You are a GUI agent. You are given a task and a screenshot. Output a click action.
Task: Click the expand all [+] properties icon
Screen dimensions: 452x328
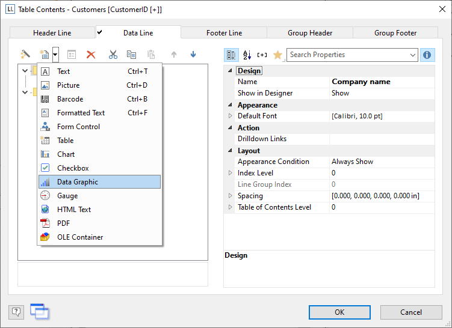(262, 55)
